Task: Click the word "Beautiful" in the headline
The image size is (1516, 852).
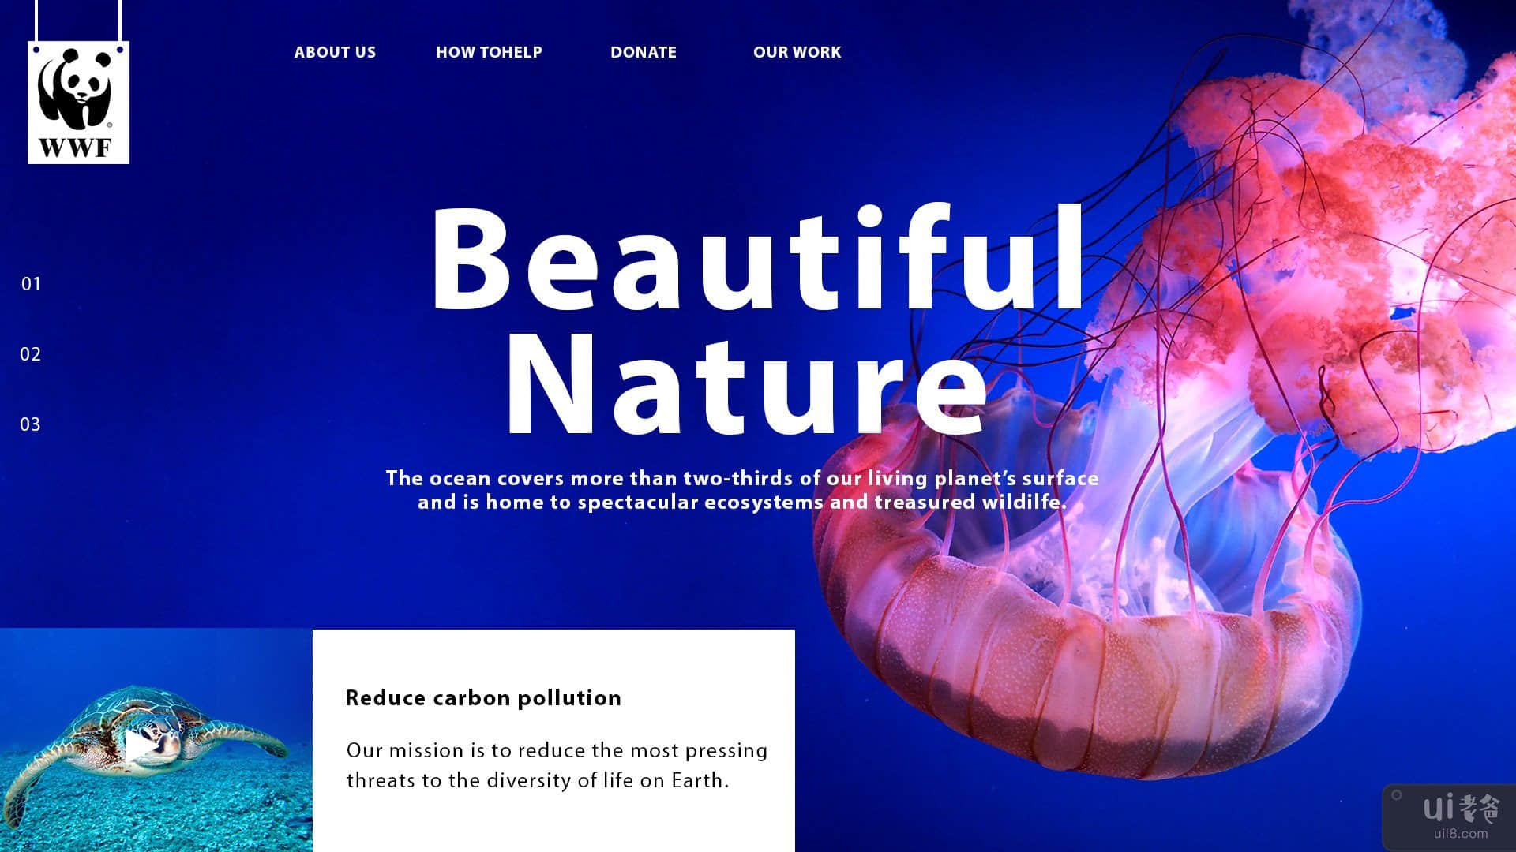Action: click(x=758, y=259)
